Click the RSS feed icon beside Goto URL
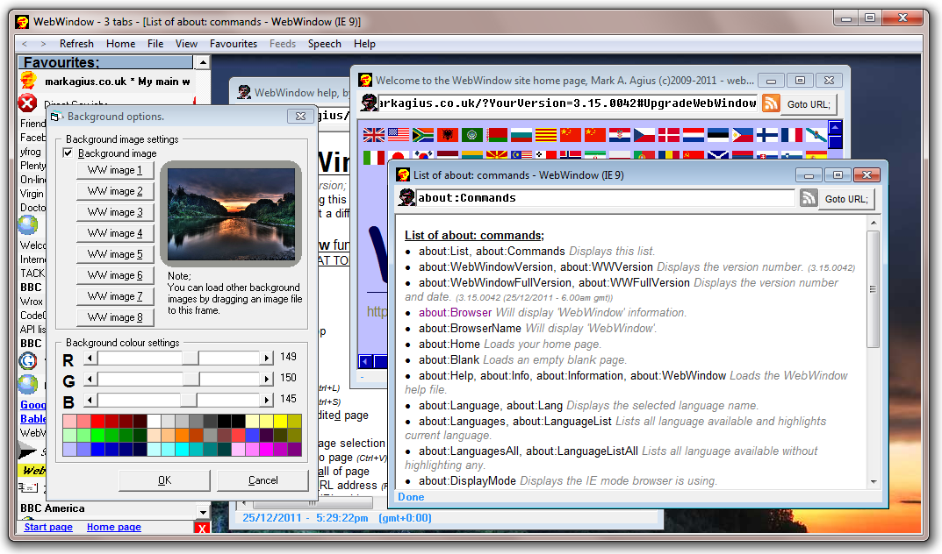942x554 pixels. [x=807, y=198]
